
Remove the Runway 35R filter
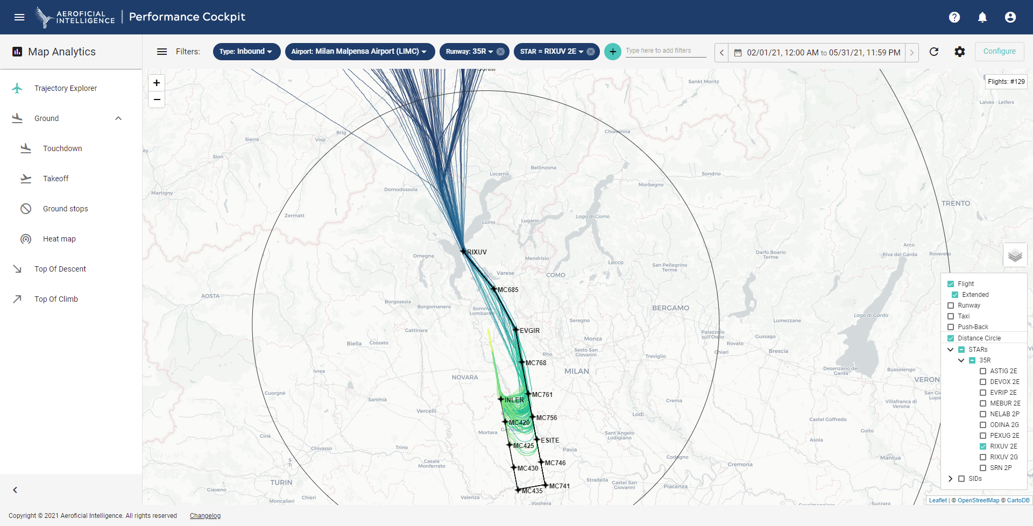point(500,52)
